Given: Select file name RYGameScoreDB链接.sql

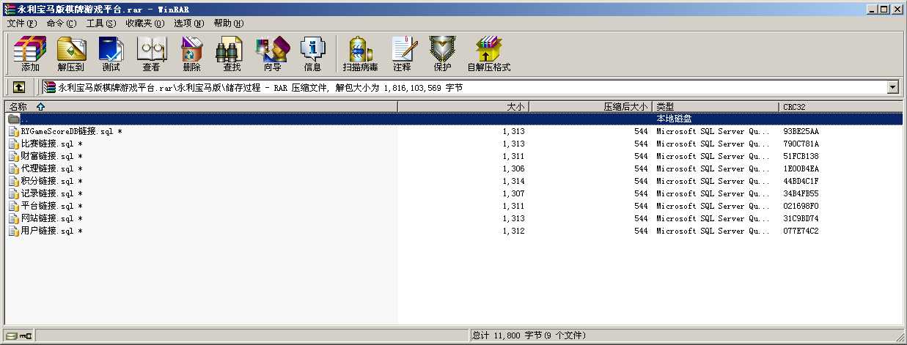Looking at the screenshot, I should (71, 131).
